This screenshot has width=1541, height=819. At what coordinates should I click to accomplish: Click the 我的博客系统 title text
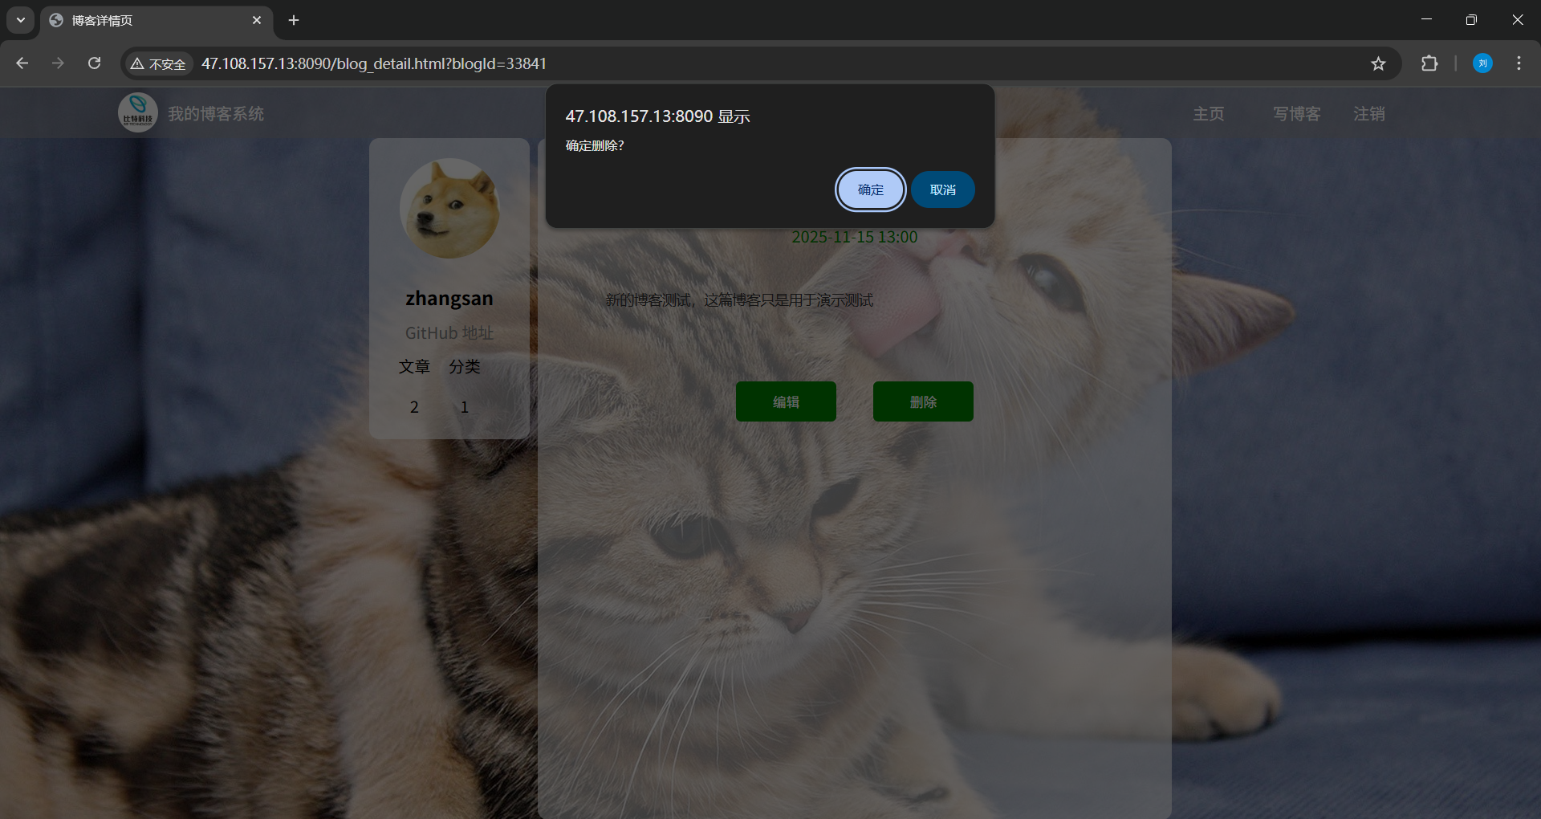(x=216, y=114)
